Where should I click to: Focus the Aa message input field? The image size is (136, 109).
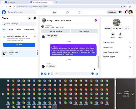73,74
